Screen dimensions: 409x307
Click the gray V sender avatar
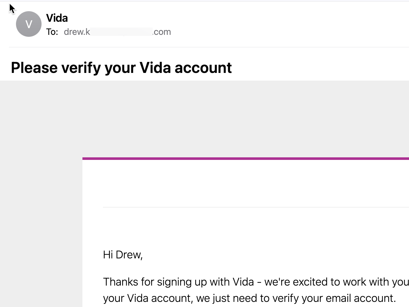point(29,24)
